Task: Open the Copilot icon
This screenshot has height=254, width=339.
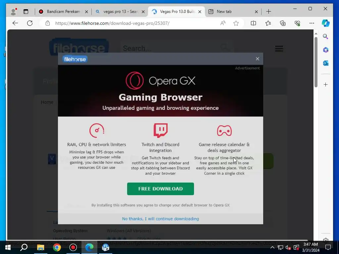Action: tap(326, 23)
